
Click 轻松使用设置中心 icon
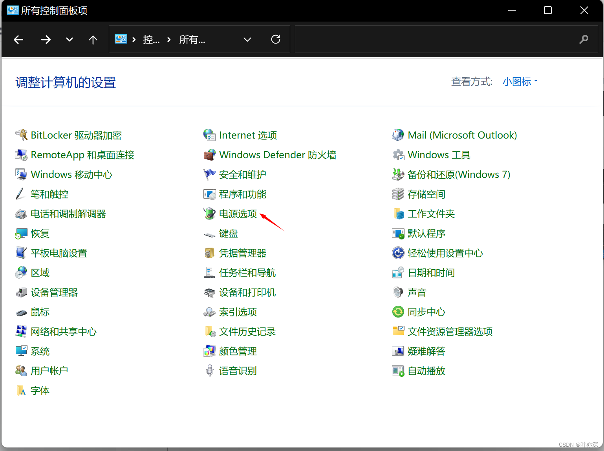coord(398,253)
